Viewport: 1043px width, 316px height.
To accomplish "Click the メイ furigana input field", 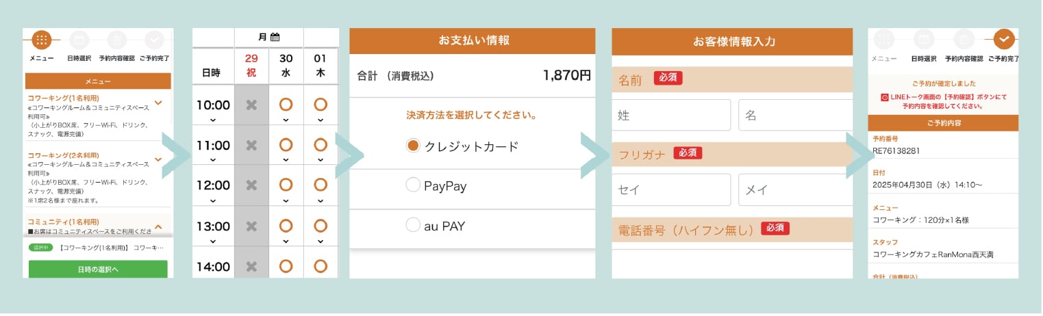I will [x=794, y=189].
